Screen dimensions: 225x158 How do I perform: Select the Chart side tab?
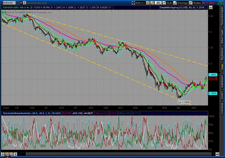pyautogui.click(x=222, y=67)
